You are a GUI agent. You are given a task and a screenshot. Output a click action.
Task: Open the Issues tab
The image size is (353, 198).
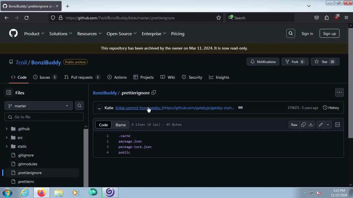(45, 77)
